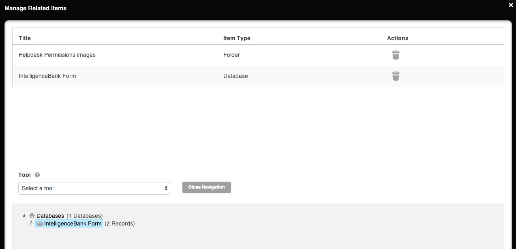The height and width of the screenshot is (249, 516).
Task: Click the Close Navigation button
Action: tap(207, 187)
